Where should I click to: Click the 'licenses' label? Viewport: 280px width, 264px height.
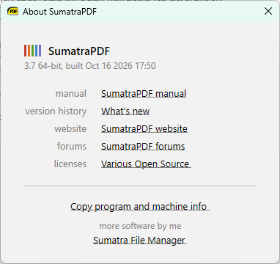70,164
